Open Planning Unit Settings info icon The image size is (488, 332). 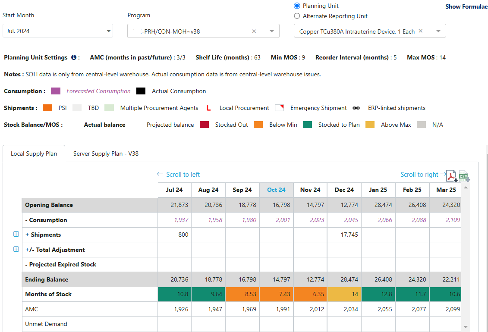(x=74, y=57)
